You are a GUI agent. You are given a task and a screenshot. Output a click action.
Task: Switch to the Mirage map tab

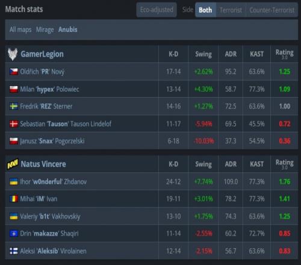tap(45, 30)
